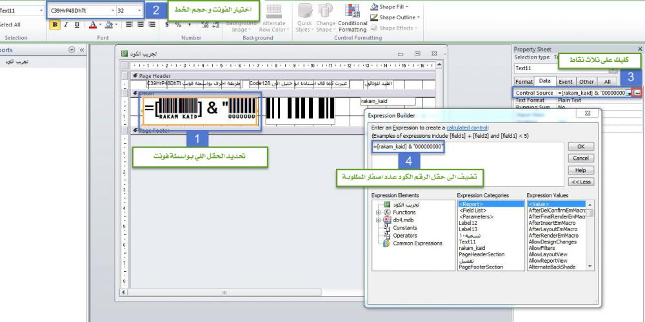This screenshot has width=645, height=322.
Task: Select <Field List> in Expression Categories
Action: point(473,211)
